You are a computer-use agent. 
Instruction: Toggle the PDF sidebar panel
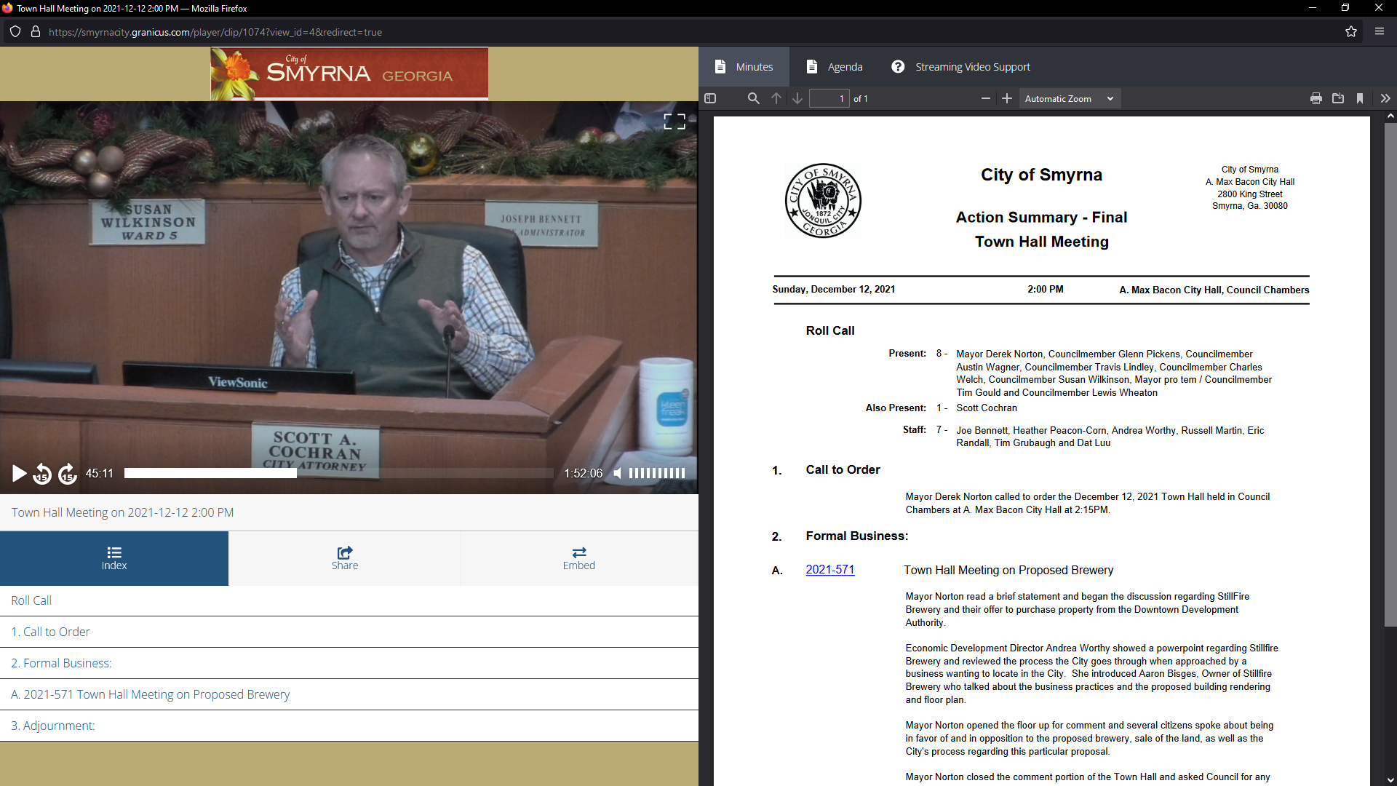pyautogui.click(x=711, y=99)
